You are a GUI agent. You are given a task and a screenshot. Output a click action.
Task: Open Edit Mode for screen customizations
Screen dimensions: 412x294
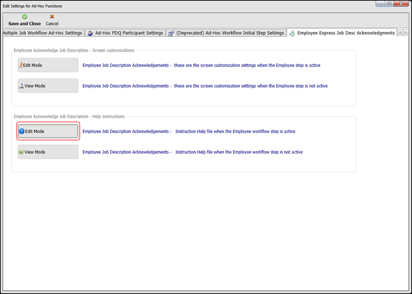(48, 65)
